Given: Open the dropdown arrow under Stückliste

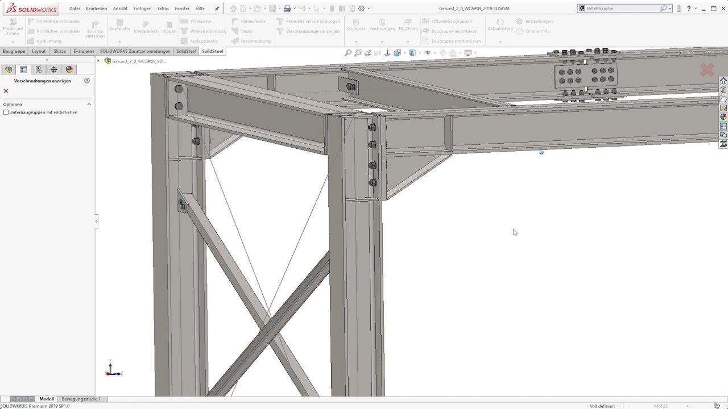Looking at the screenshot, I should [356, 41].
